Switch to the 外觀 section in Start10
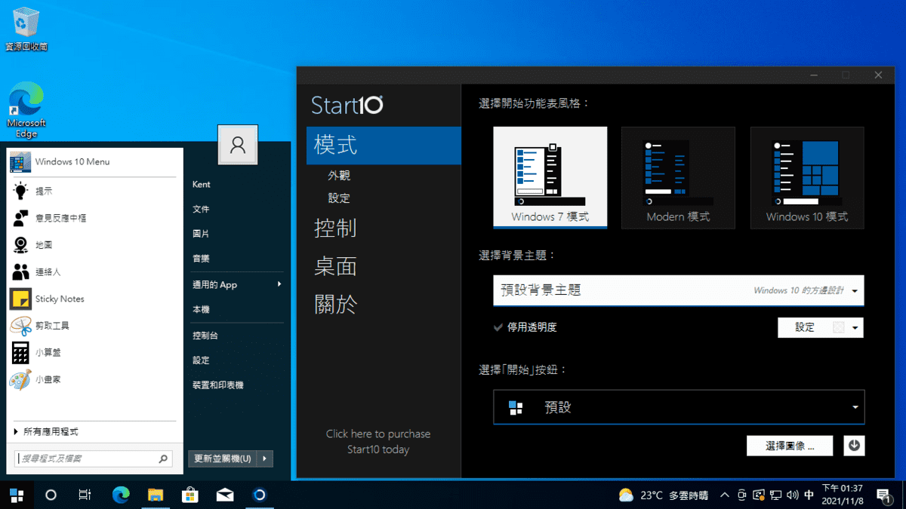This screenshot has height=509, width=906. click(338, 175)
